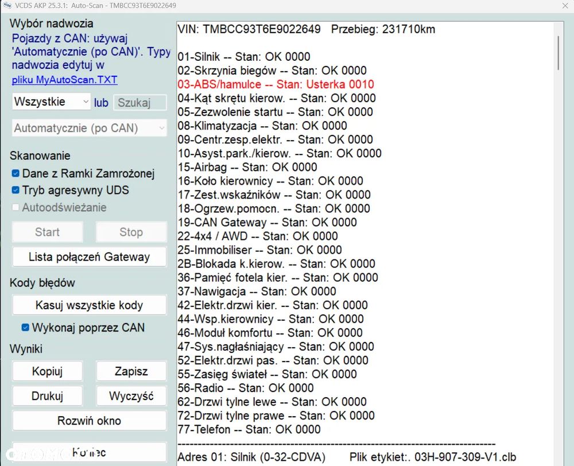Close the VCDS Auto-Scan window
This screenshot has height=466, width=574.
coord(565,6)
